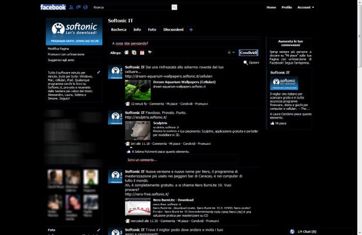Attach an event using calendar icon
This screenshot has height=235, width=362.
pyautogui.click(x=142, y=52)
